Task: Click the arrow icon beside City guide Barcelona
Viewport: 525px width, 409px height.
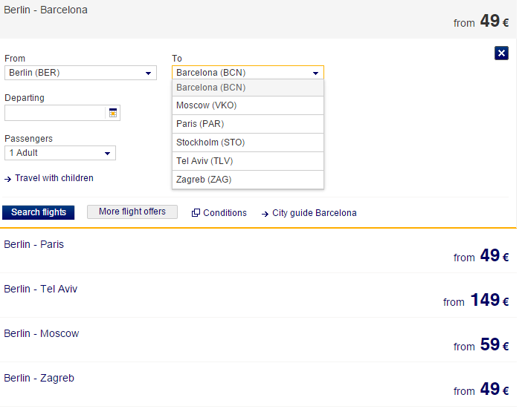Action: pos(265,213)
